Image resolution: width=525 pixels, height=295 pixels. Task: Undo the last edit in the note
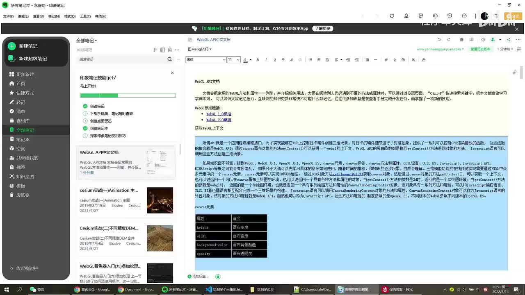click(439, 39)
